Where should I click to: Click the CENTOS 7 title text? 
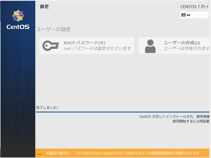[x=195, y=7]
